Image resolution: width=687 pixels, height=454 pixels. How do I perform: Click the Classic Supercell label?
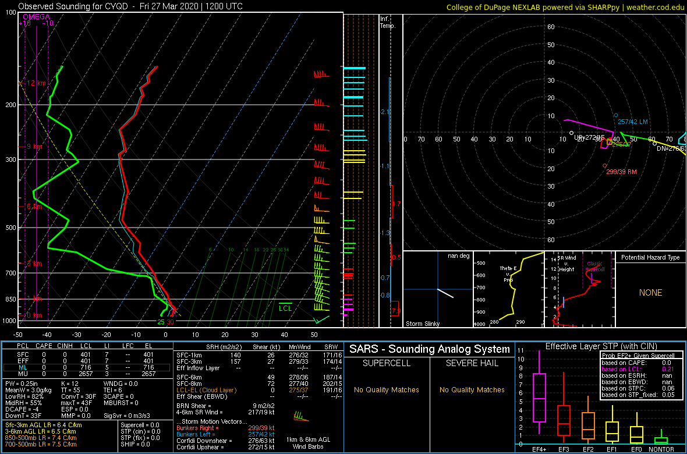[594, 267]
